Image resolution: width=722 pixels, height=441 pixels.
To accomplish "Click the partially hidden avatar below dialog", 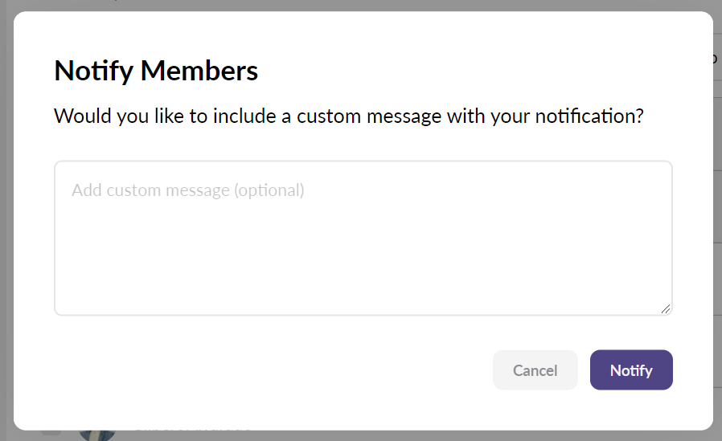I will click(96, 435).
